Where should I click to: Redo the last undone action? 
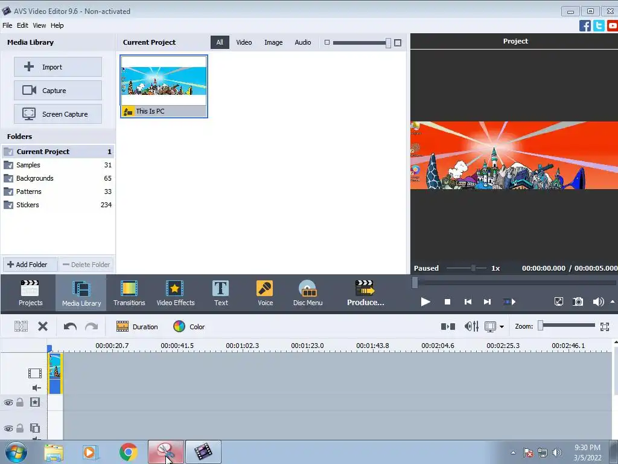[92, 326]
